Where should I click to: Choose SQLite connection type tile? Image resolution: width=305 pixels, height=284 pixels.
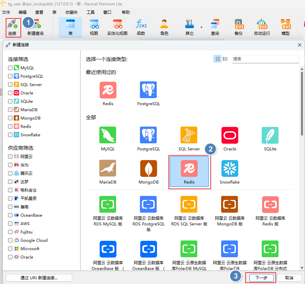[270, 139]
